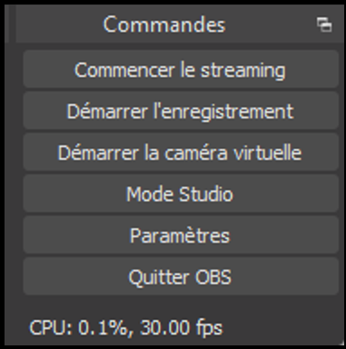Screen dimensions: 346x349
Task: Open the Paramètres settings dialog
Action: 181,234
